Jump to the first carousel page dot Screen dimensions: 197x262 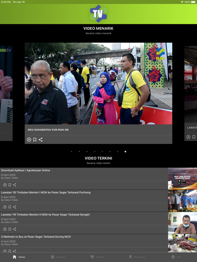pyautogui.click(x=71, y=151)
